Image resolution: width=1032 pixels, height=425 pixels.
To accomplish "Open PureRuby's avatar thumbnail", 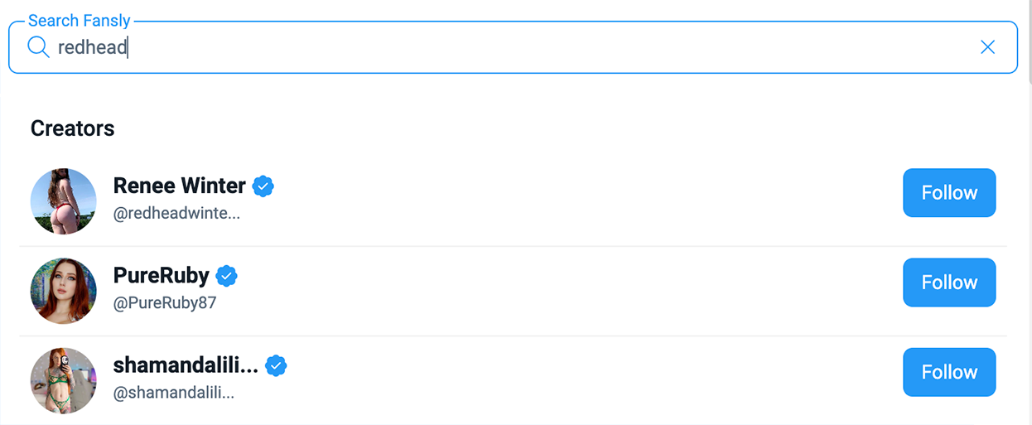I will pyautogui.click(x=64, y=291).
